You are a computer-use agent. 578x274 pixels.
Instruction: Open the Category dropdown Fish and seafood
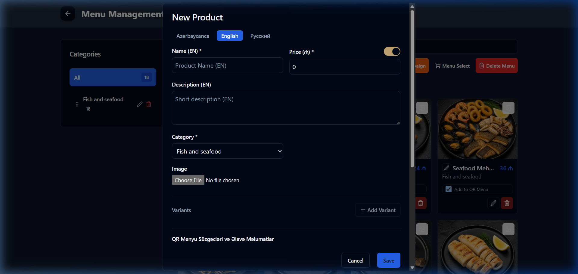(227, 151)
